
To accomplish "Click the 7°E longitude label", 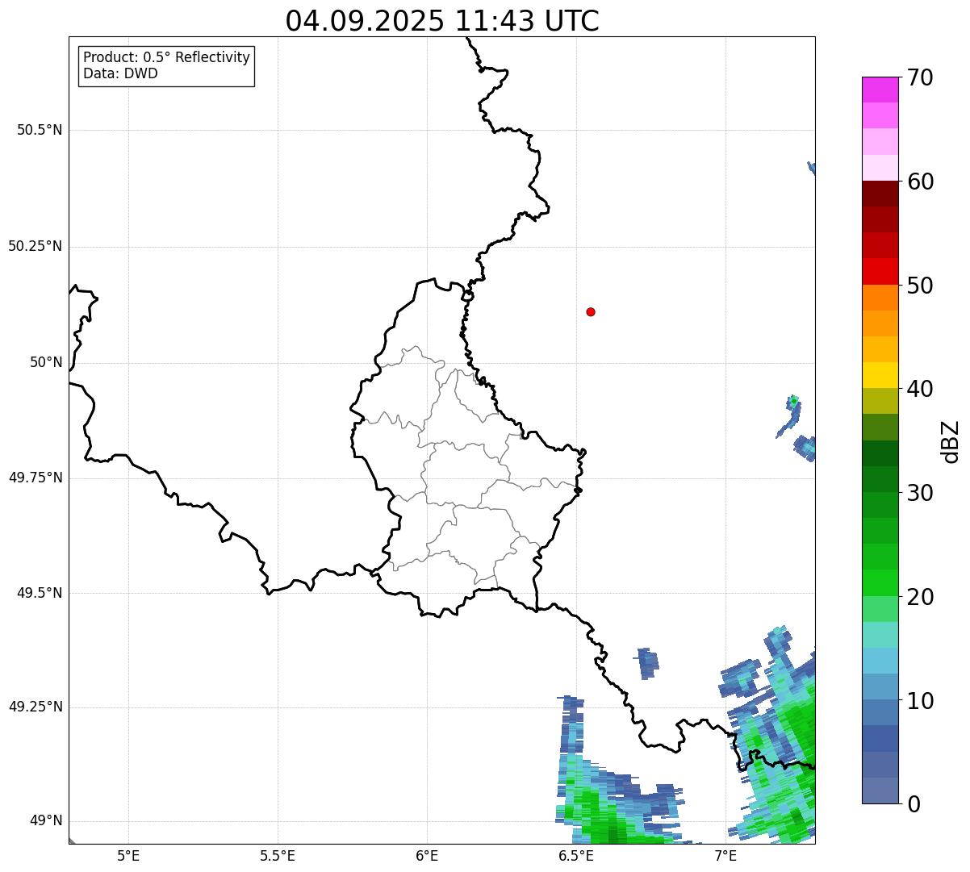I will tap(725, 855).
